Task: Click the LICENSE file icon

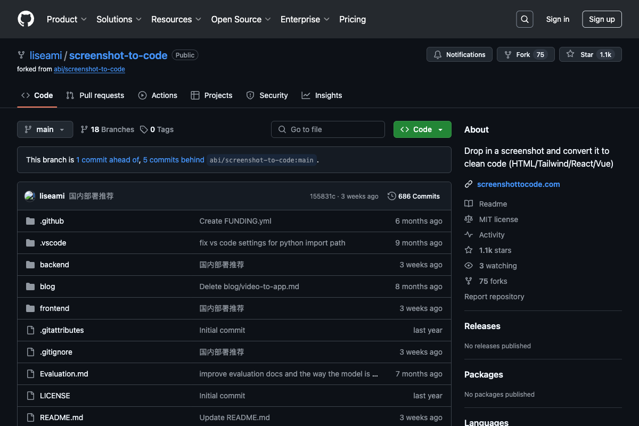Action: (x=30, y=396)
